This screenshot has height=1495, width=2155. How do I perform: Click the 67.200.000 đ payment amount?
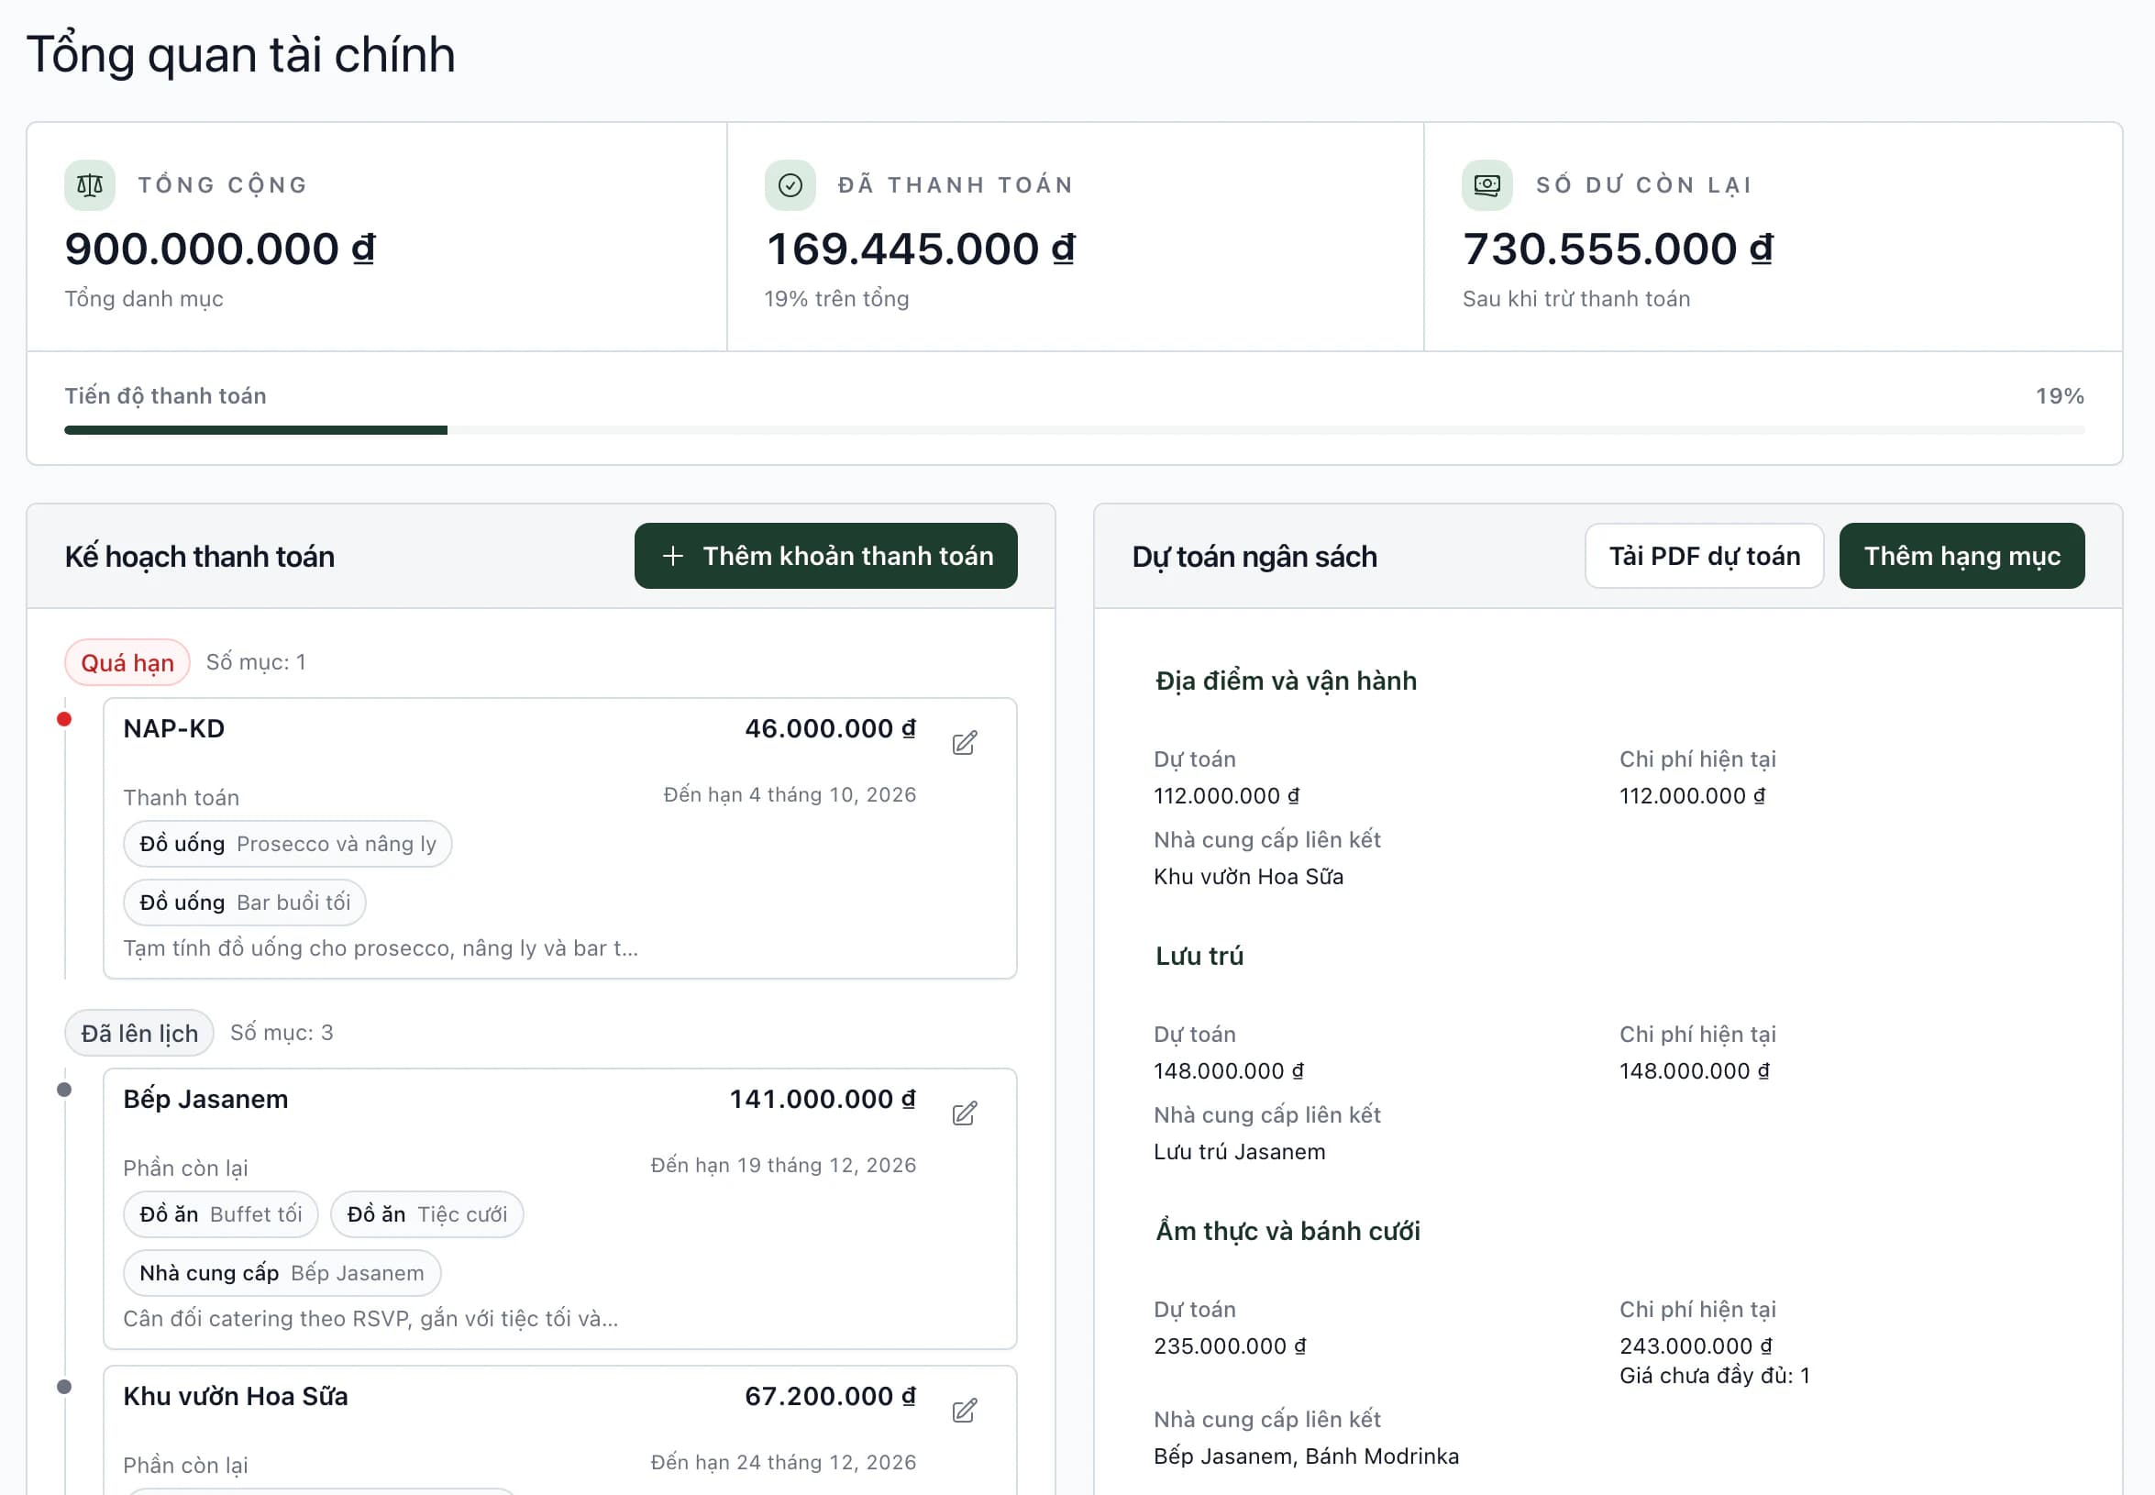pyautogui.click(x=830, y=1396)
